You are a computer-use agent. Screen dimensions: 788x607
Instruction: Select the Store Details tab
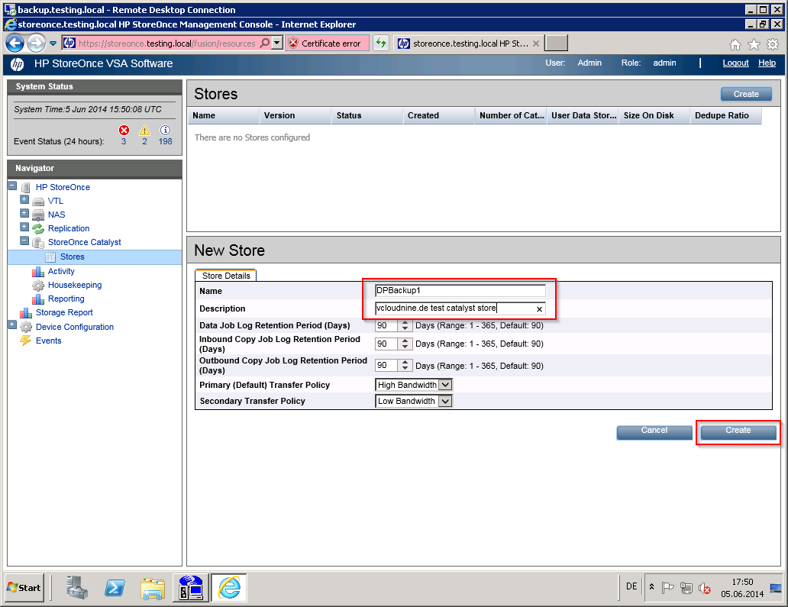[226, 276]
